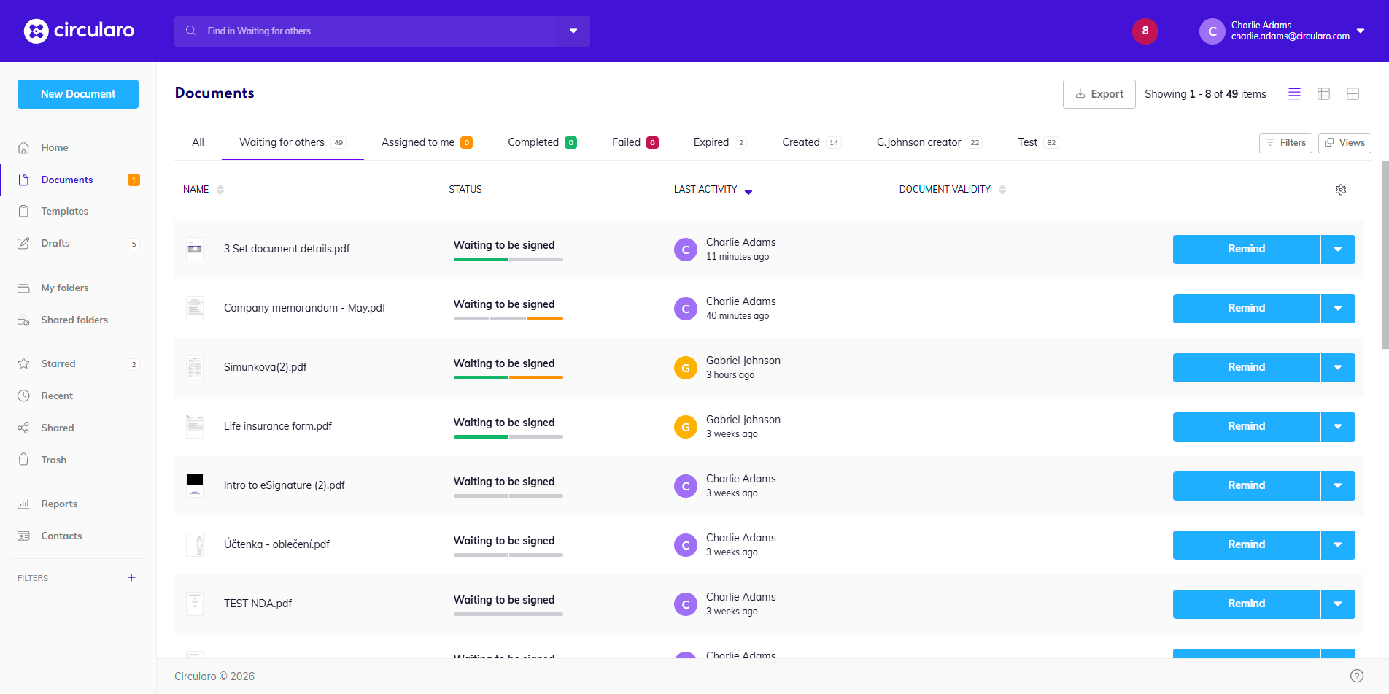Open Trash in the sidebar
This screenshot has width=1389, height=694.
click(x=53, y=460)
